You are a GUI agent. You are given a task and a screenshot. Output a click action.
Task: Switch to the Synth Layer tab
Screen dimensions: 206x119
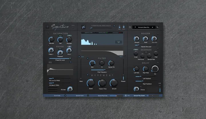pyautogui.click(x=102, y=33)
